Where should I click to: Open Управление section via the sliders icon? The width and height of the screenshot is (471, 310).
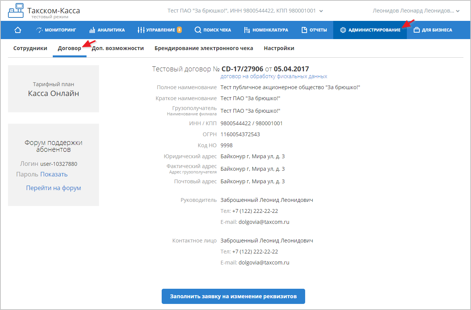(141, 30)
